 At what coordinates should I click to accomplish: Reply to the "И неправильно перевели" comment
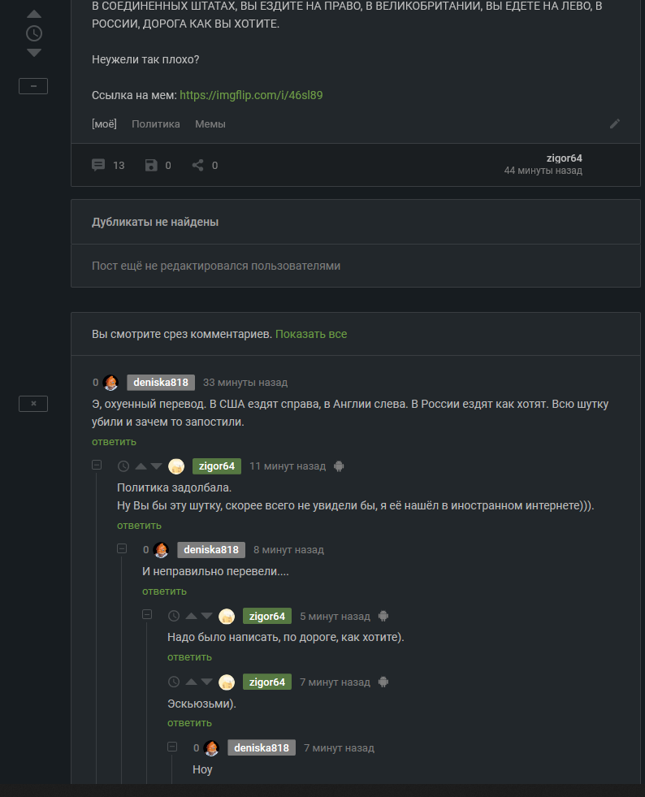coord(164,591)
